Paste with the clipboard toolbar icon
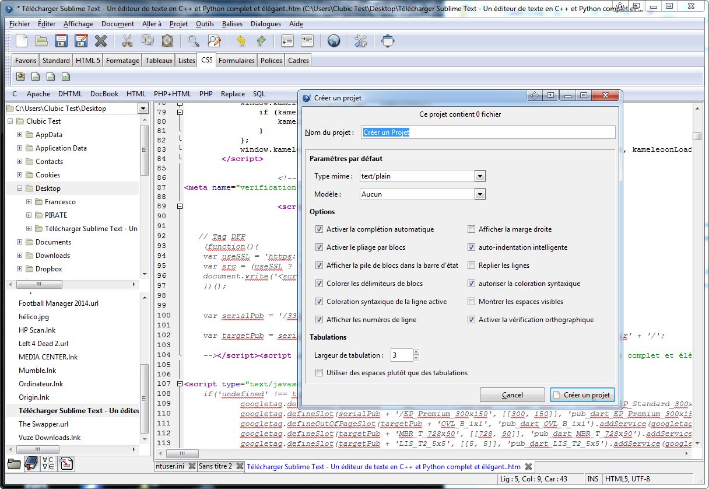 [167, 41]
